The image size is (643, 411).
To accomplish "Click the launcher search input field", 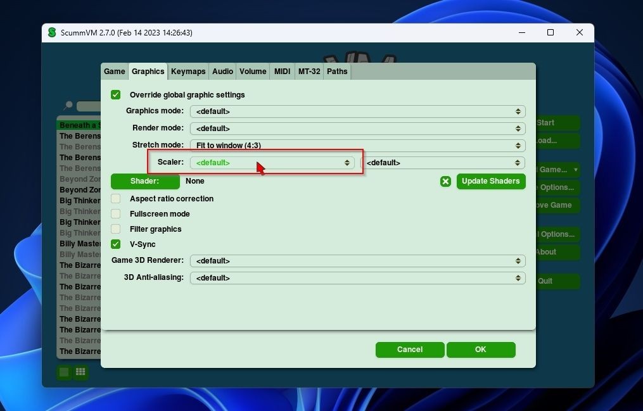I will 89,106.
